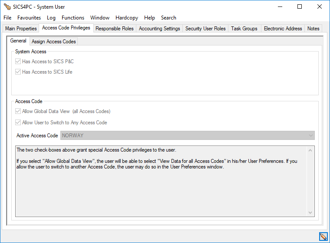This screenshot has height=243, width=330.
Task: Open the Search menu
Action: 168,18
